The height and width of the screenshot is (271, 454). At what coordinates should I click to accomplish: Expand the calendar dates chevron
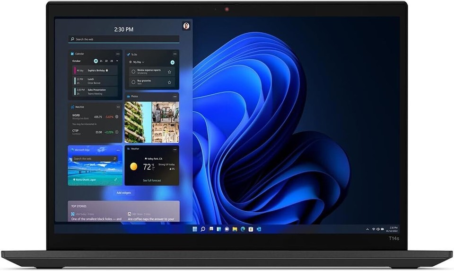click(x=117, y=61)
